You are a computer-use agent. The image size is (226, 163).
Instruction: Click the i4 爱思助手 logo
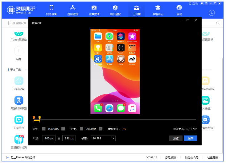point(21,10)
